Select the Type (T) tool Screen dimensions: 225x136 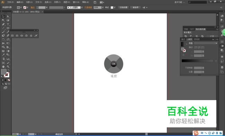(8, 24)
